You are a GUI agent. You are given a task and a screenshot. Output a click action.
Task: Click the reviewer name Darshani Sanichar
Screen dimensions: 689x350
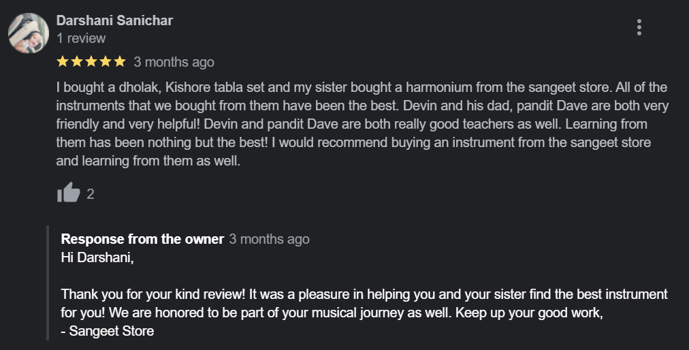[114, 20]
